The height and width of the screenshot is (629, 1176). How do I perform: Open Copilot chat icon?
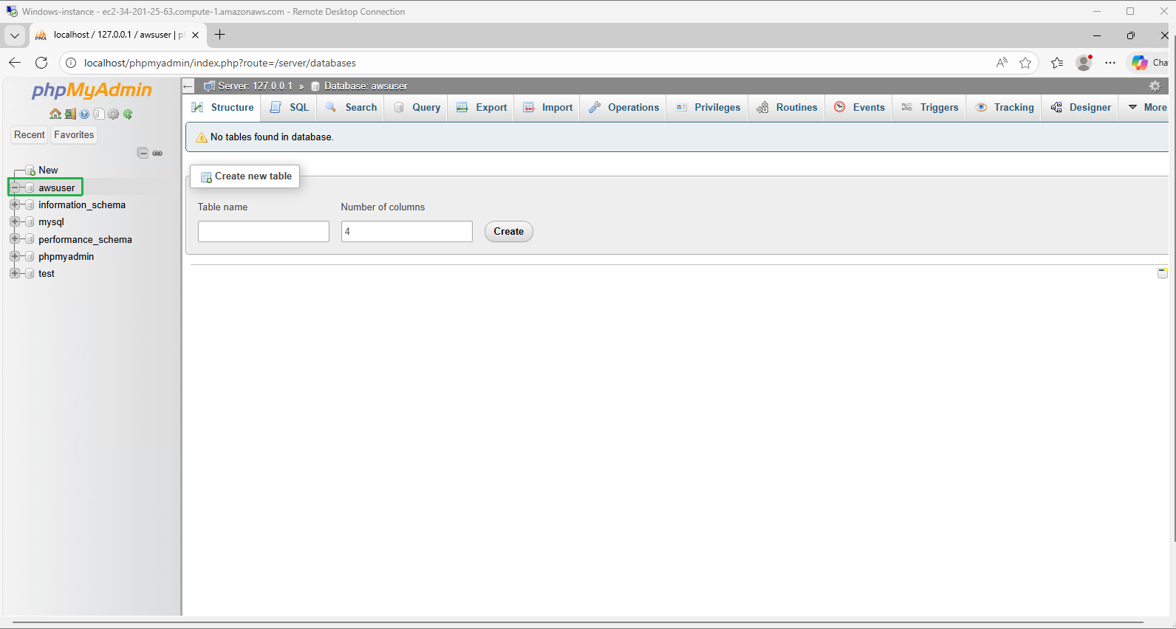pyautogui.click(x=1140, y=63)
